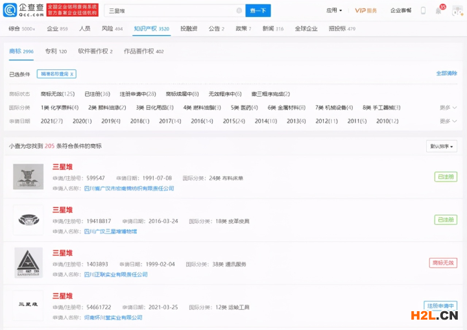Switch to the 全球企业 tab
467x330 pixels.
click(306, 29)
